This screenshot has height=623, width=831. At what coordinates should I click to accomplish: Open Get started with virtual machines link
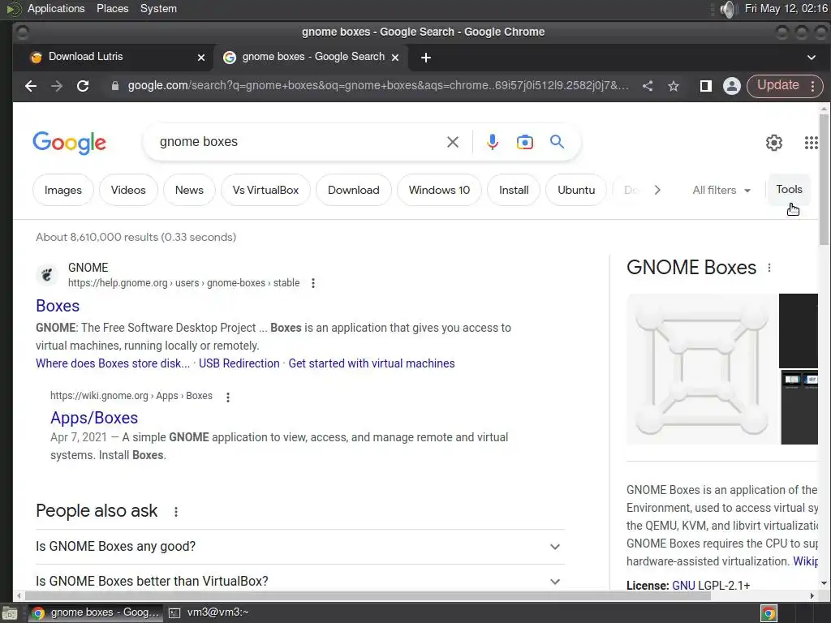372,363
